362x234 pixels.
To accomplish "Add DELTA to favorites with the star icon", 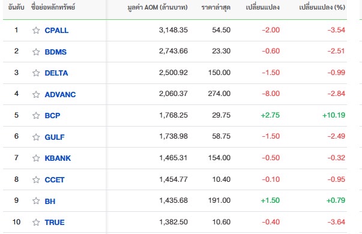I will pyautogui.click(x=36, y=73).
